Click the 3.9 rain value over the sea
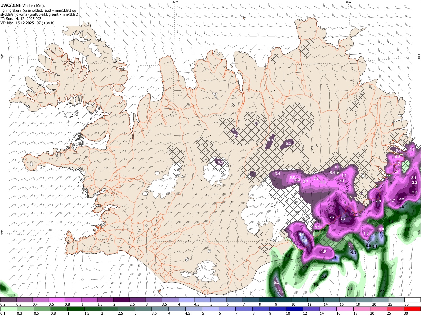421x316 pixels. click(325, 276)
